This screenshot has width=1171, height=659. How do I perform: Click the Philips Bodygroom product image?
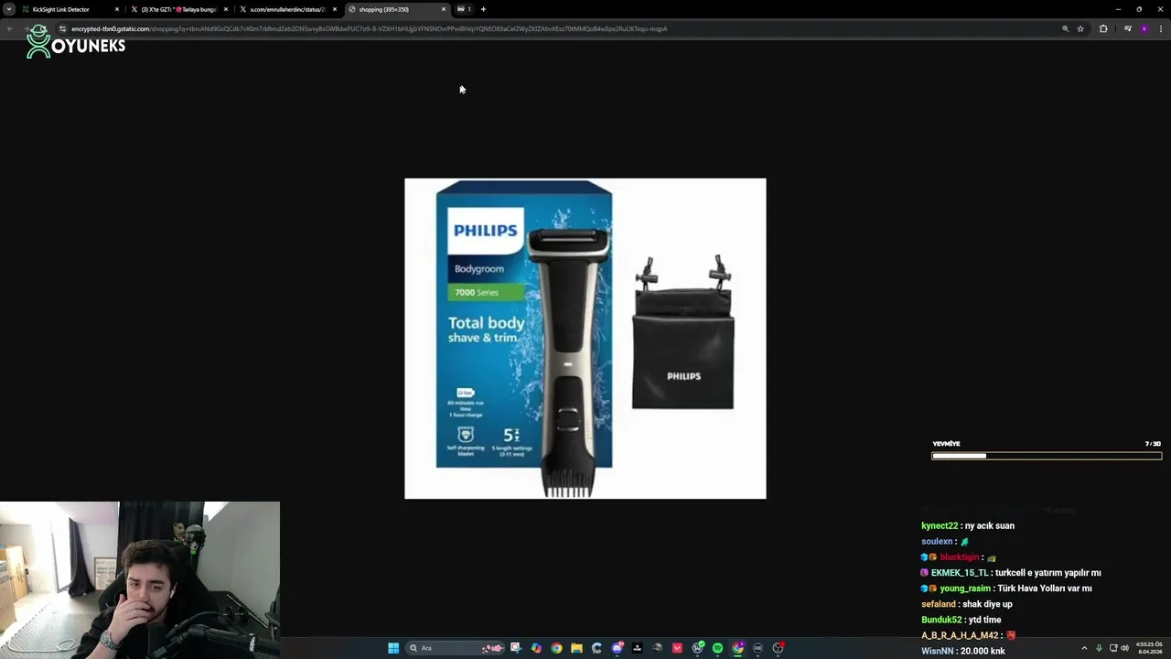[585, 339]
